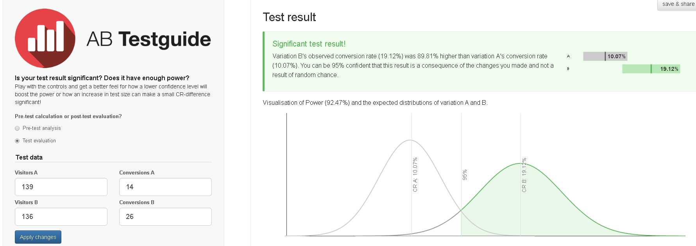Click the gray variation A distribution curve peak
696x246 pixels.
tap(410, 140)
